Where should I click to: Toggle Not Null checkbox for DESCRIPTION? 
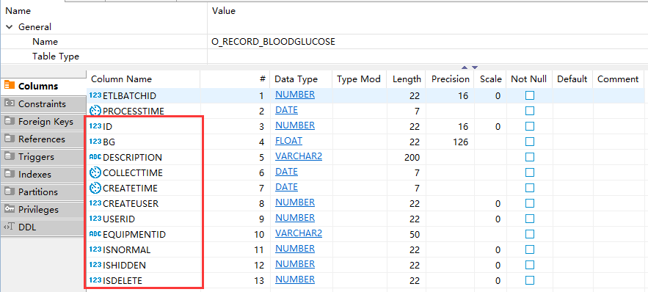coord(529,157)
